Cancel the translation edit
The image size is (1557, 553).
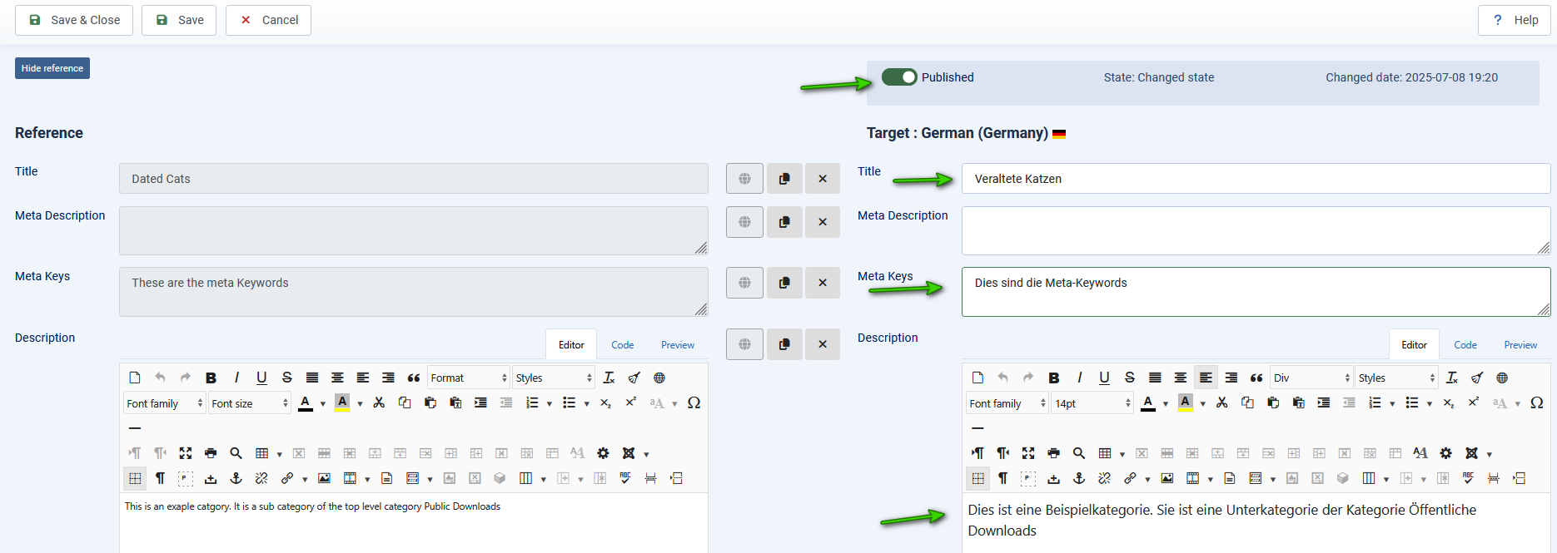[269, 20]
